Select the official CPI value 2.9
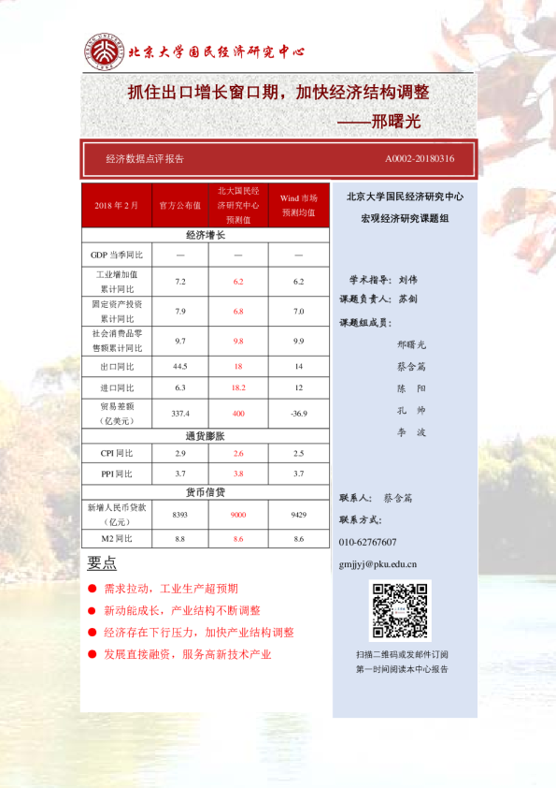Viewport: 556px width, 788px height. coord(180,453)
